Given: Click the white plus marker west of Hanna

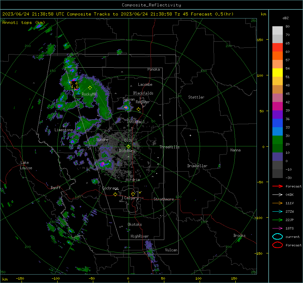Looking at the screenshot, I should click(190, 135).
